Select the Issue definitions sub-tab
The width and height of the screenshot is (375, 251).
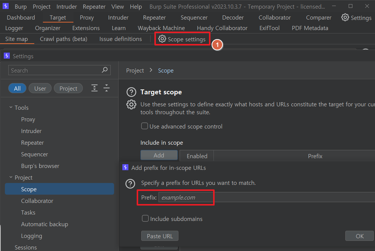point(120,39)
